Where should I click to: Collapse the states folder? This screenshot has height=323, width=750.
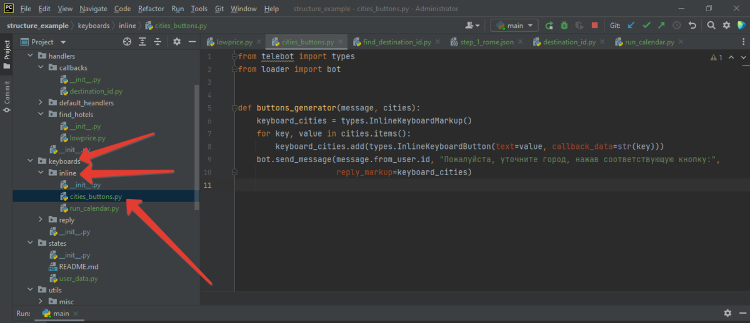tap(30, 243)
